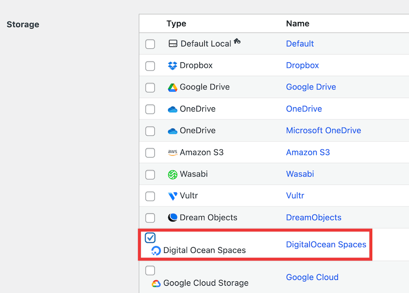Check the Dream Objects storage checkbox
Image resolution: width=409 pixels, height=293 pixels.
pos(150,218)
